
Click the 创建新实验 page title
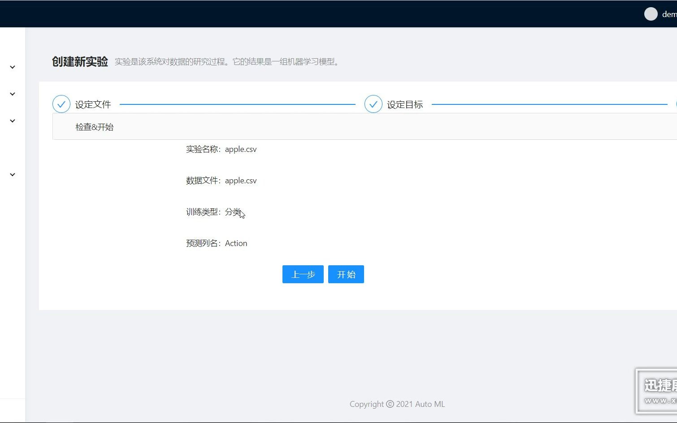pyautogui.click(x=80, y=61)
